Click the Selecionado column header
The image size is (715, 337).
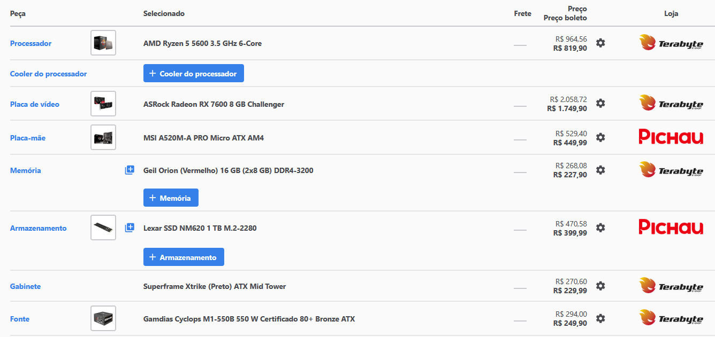164,13
